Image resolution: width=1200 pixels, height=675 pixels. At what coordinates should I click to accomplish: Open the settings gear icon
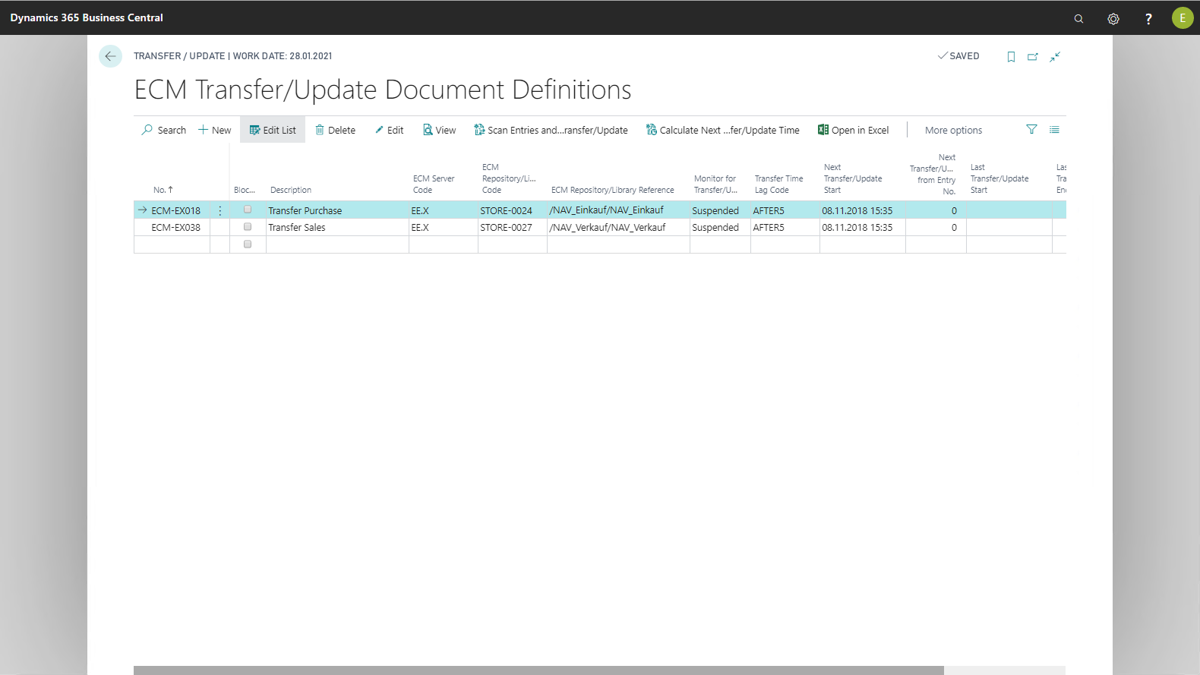point(1113,18)
